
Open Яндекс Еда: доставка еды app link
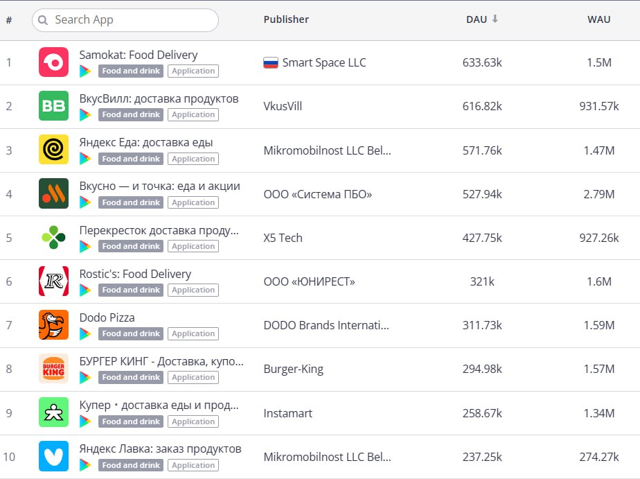pyautogui.click(x=146, y=143)
